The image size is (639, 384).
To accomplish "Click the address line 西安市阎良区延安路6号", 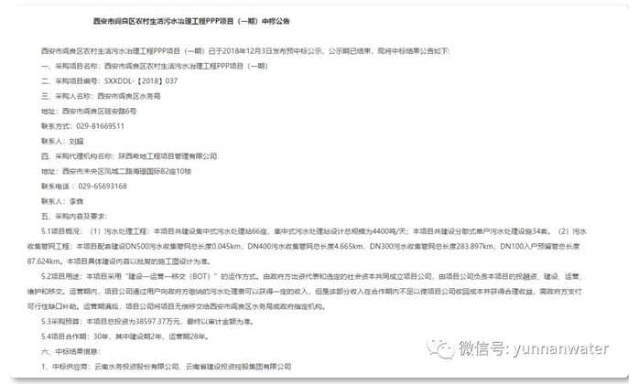I will [98, 111].
